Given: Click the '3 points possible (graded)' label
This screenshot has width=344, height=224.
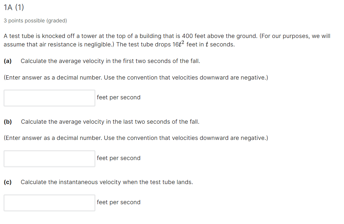Looking at the screenshot, I should pyautogui.click(x=35, y=20).
